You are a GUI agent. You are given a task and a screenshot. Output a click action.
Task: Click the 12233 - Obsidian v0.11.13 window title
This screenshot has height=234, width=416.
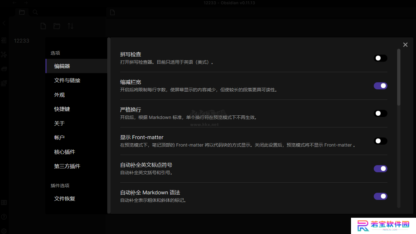229,3
